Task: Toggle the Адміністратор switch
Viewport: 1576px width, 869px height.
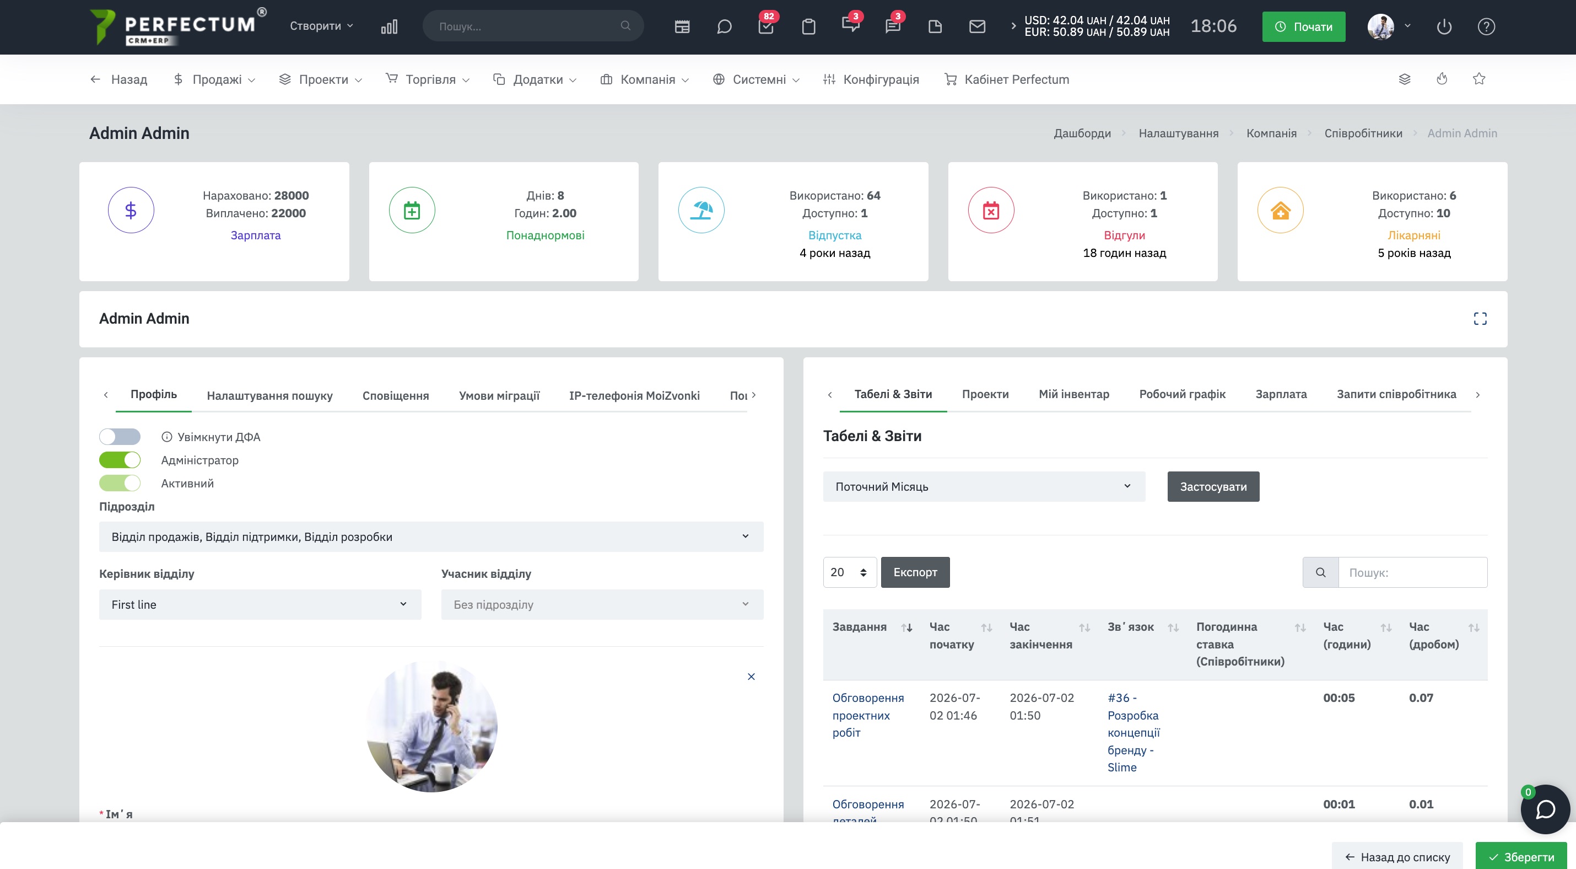Action: coord(120,460)
